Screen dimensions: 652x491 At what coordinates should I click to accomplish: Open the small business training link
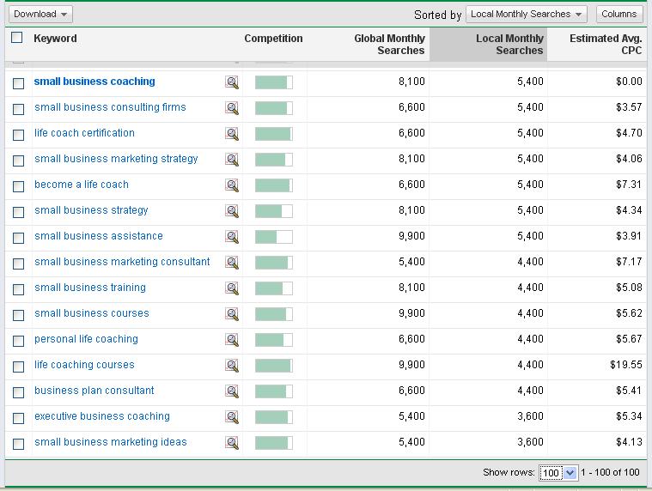90,288
